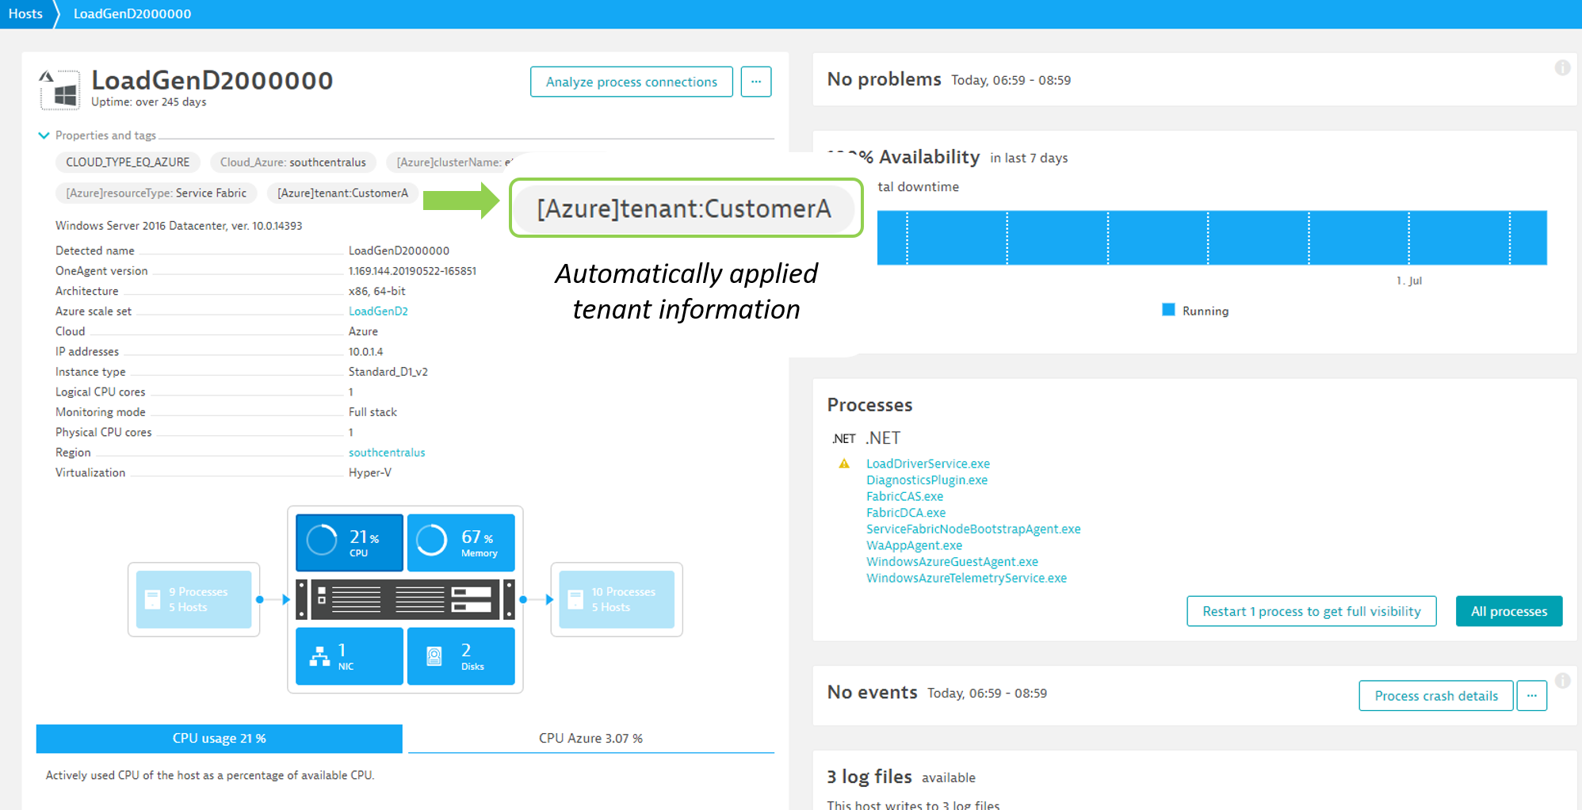Viewport: 1582px width, 810px height.
Task: Click the Monitoring mode value Full stack
Action: click(x=373, y=412)
